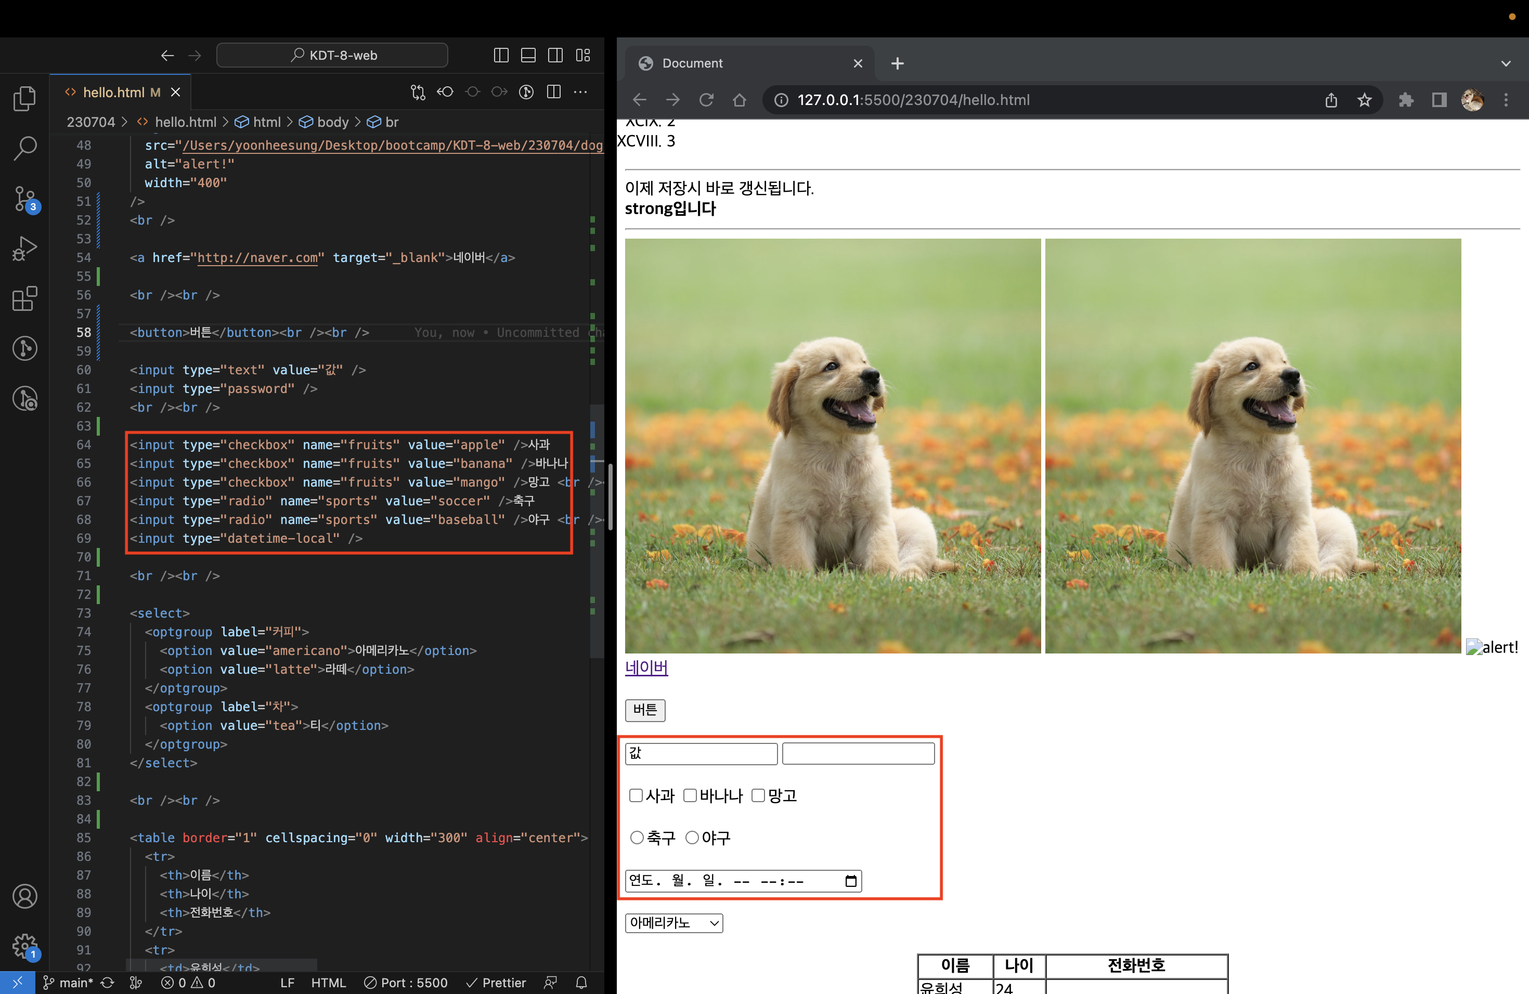The image size is (1529, 994).
Task: Check the 바나나 checkbox
Action: point(690,795)
